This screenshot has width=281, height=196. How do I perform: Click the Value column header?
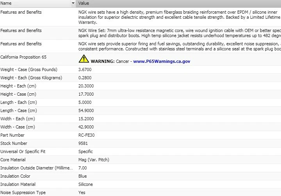click(x=178, y=3)
